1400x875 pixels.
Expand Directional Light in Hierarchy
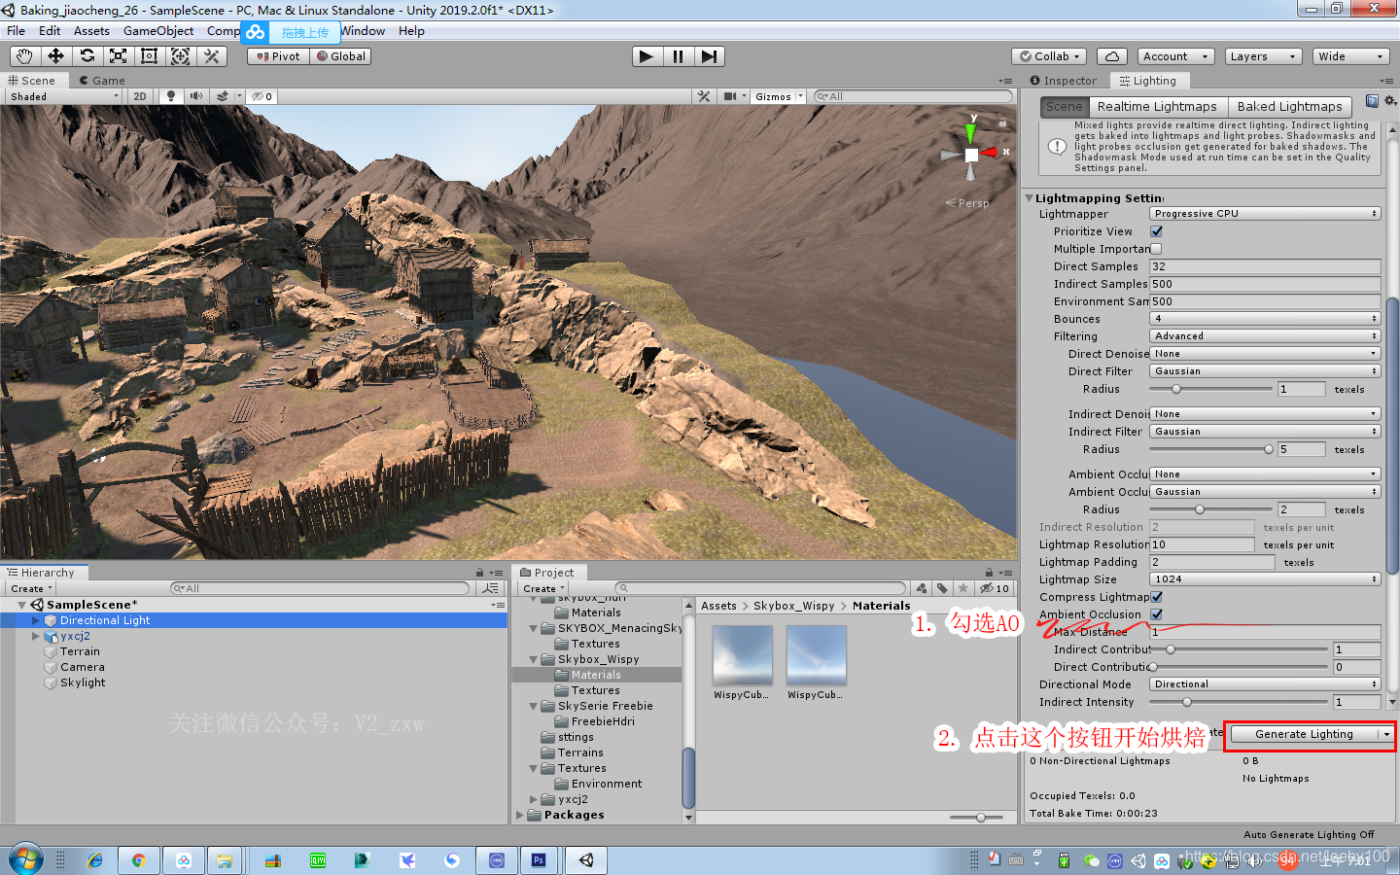tap(36, 620)
